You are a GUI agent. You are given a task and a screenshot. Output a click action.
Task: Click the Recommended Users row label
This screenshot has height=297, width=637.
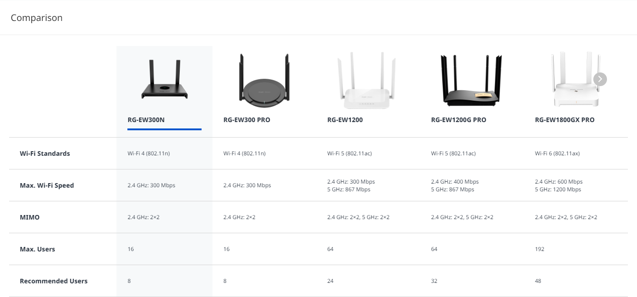pyautogui.click(x=54, y=281)
